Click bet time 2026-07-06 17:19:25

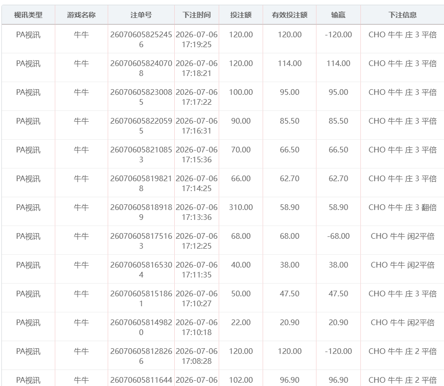pyautogui.click(x=196, y=39)
